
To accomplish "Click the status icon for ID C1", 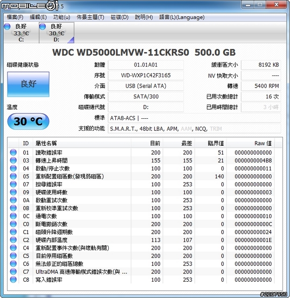I will [x=14, y=232].
